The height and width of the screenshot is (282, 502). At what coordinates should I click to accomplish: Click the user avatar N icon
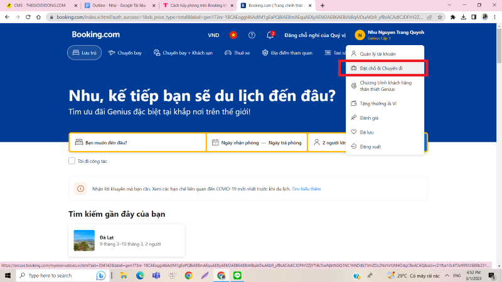pos(359,35)
